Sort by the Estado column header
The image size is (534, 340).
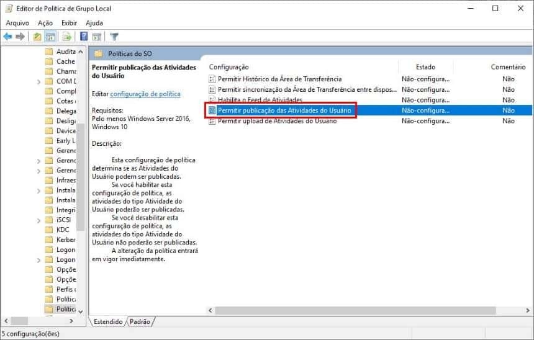click(x=425, y=67)
